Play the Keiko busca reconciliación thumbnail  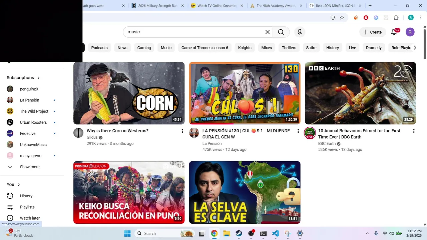click(x=129, y=192)
